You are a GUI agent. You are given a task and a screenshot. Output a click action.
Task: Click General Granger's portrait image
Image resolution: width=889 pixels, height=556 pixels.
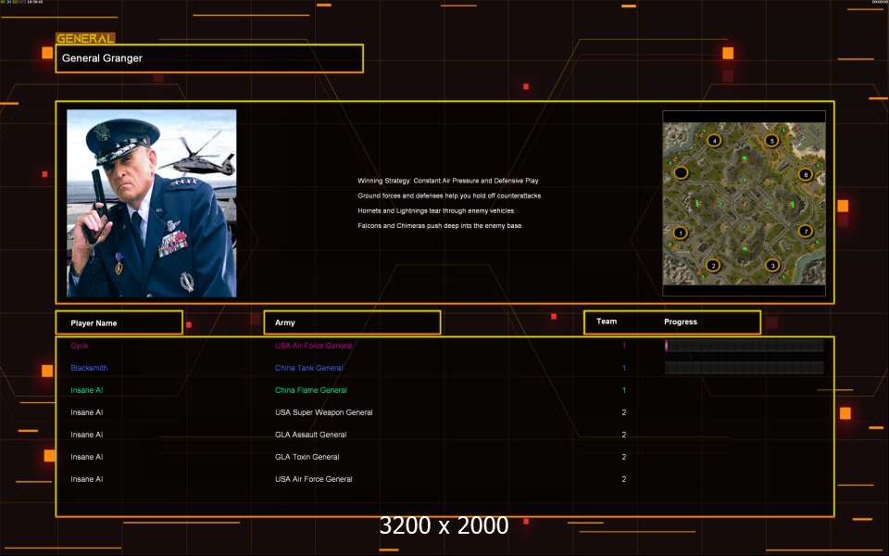point(151,203)
